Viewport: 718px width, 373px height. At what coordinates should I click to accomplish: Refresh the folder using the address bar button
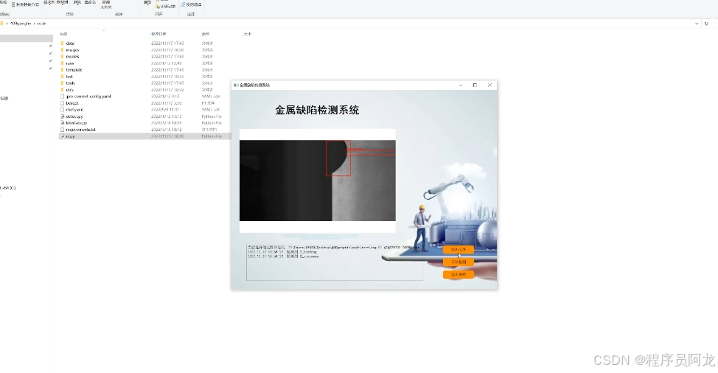(x=706, y=24)
